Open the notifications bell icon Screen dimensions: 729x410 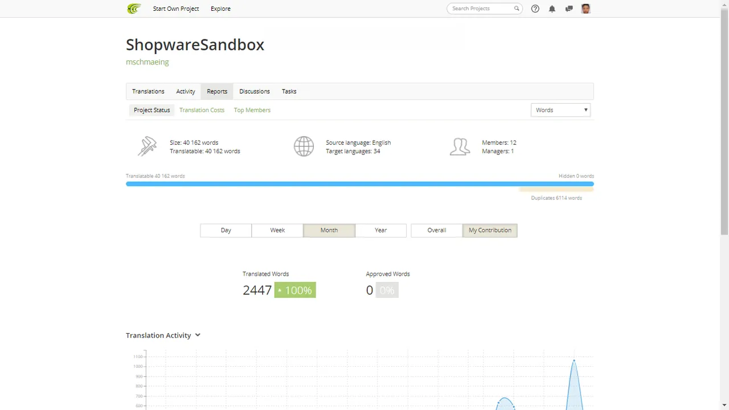tap(552, 9)
